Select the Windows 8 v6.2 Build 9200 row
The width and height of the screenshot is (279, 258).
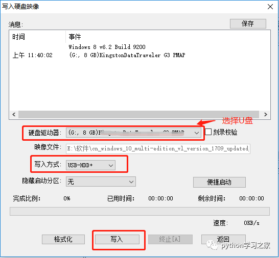[x=107, y=47]
